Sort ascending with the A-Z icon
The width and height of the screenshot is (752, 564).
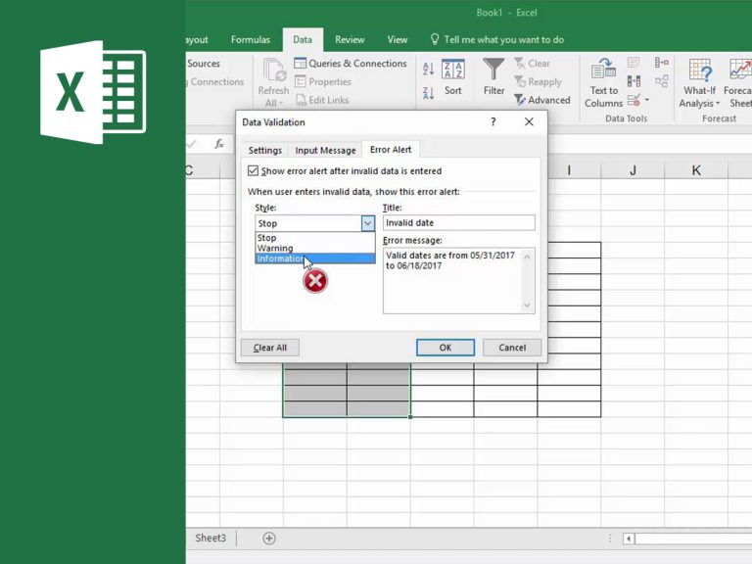[428, 70]
